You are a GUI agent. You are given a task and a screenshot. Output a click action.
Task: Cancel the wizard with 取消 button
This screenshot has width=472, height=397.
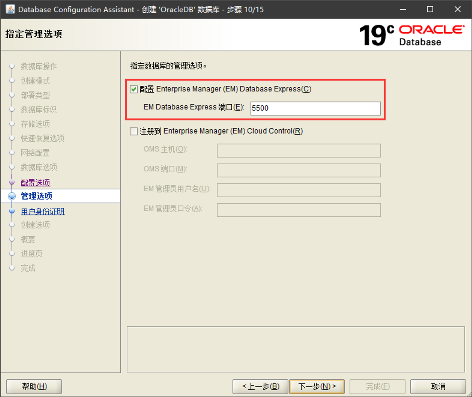pos(438,386)
